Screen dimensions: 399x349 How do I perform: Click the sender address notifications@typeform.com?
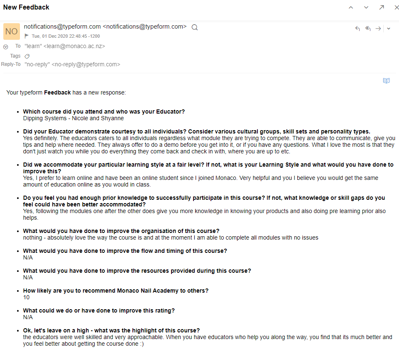coord(105,27)
